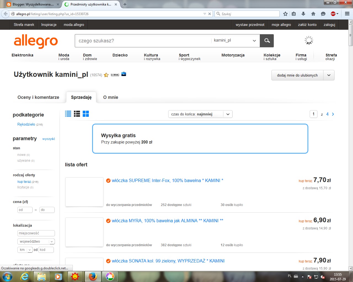This screenshot has width=353, height=282.
Task: Click the magnifier search button
Action: 267,41
